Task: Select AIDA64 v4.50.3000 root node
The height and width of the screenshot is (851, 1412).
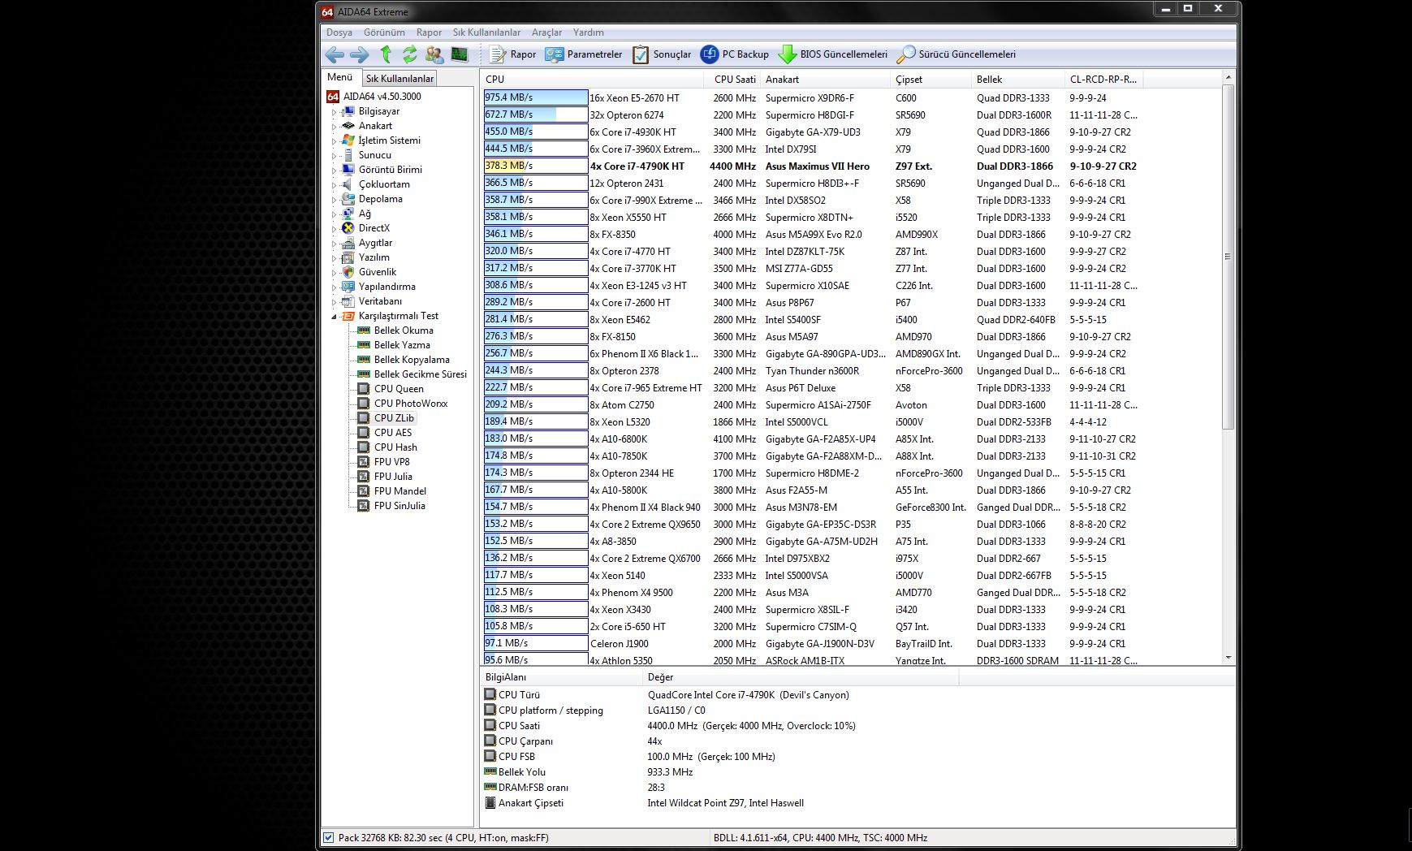Action: click(x=382, y=97)
